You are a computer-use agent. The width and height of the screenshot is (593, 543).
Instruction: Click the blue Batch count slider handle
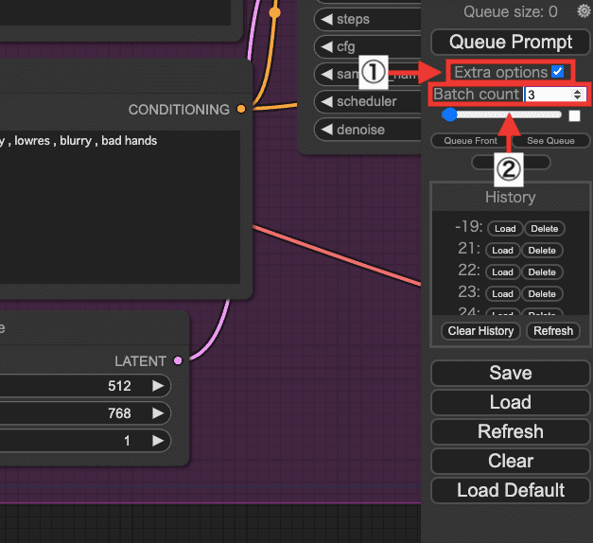click(x=449, y=114)
